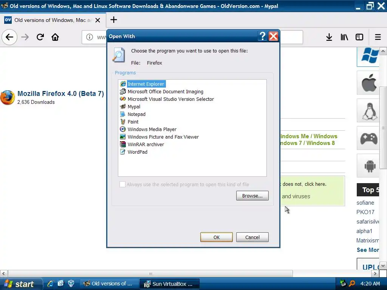
Task: Toggle the sidebar view icon
Action: pyautogui.click(x=359, y=37)
